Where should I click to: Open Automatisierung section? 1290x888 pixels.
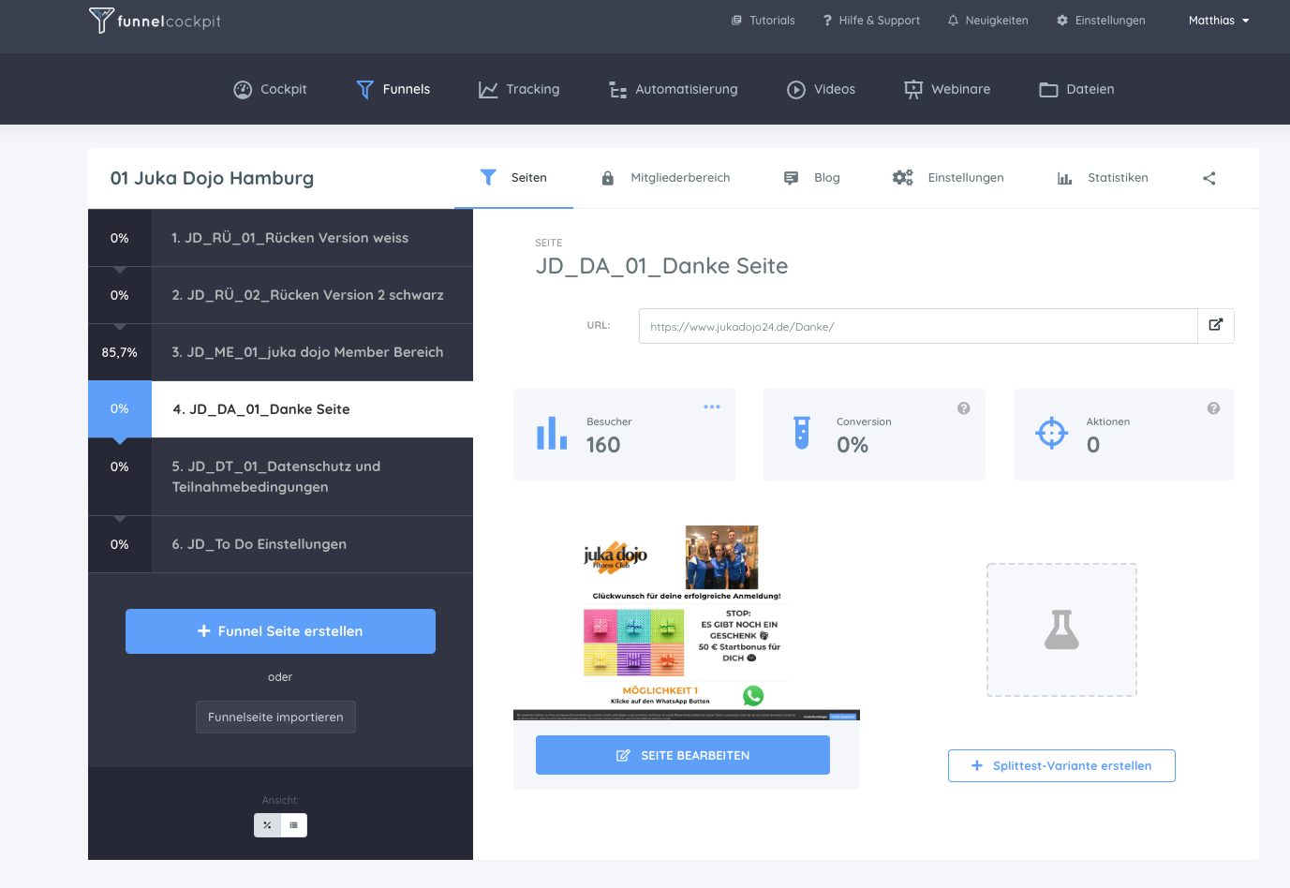coord(673,89)
